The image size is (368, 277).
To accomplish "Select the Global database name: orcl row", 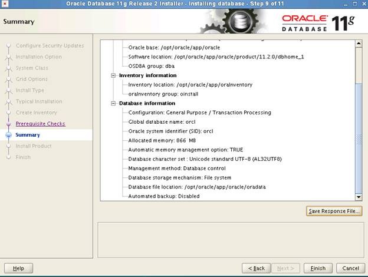I will point(162,122).
